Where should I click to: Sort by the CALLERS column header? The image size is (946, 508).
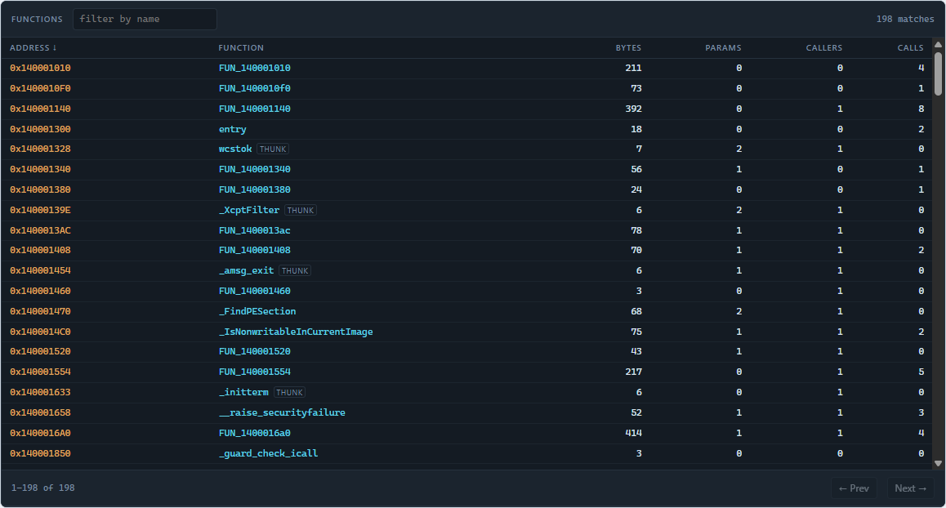pos(823,47)
